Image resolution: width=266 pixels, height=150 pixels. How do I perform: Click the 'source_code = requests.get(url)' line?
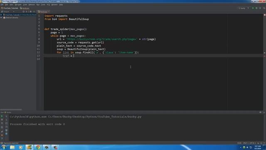click(x=80, y=42)
